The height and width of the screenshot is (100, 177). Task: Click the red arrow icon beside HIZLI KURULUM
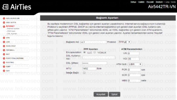(4, 18)
